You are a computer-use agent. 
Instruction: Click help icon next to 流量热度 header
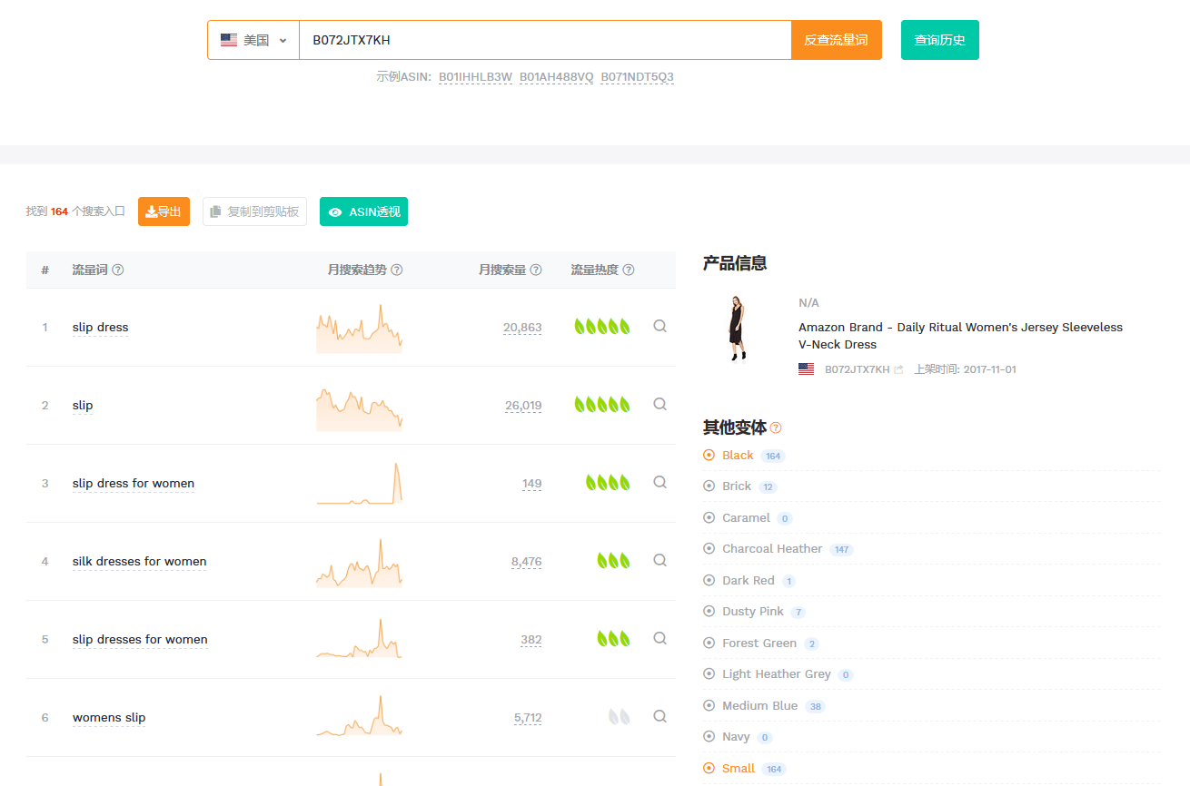pos(629,270)
